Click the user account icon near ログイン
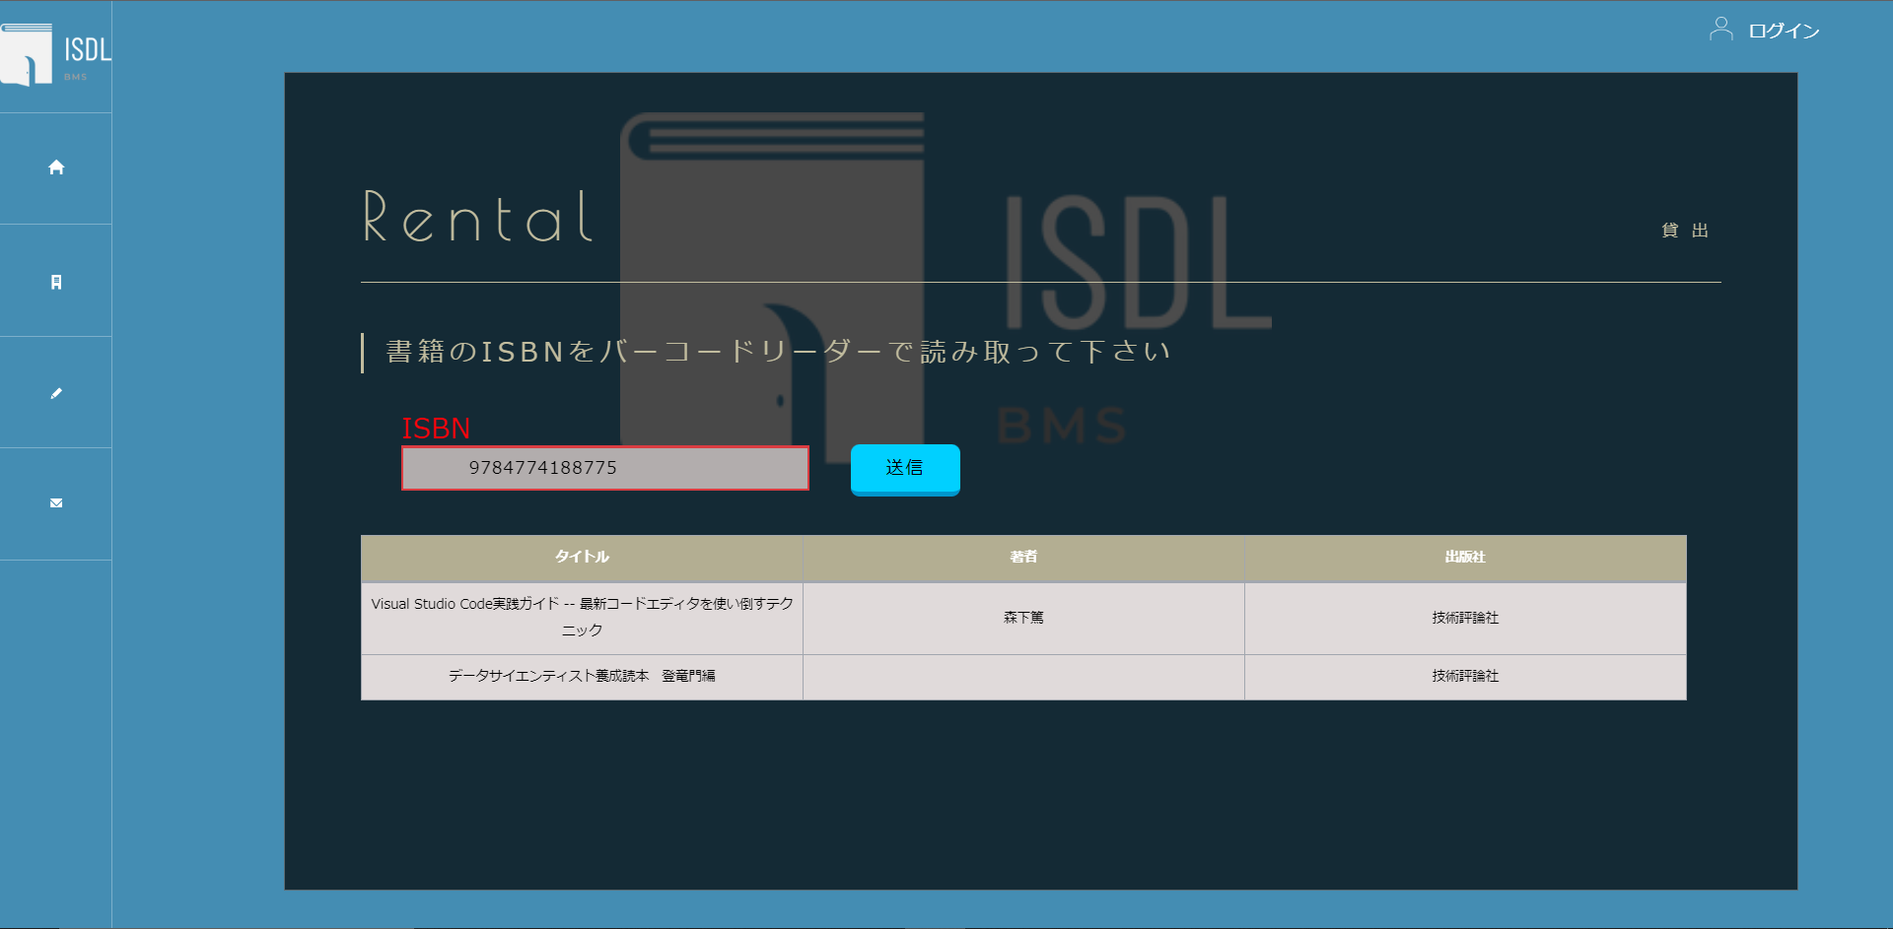This screenshot has height=929, width=1893. pos(1721,29)
